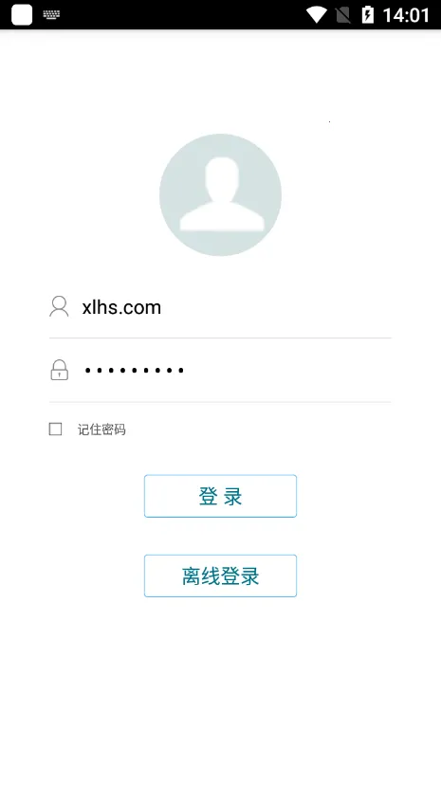Tap the padlock icon beside password
Viewport: 441px width, 785px height.
click(59, 370)
